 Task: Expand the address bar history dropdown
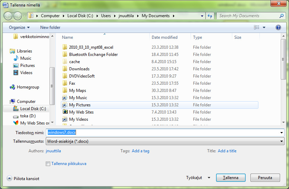click(202, 16)
